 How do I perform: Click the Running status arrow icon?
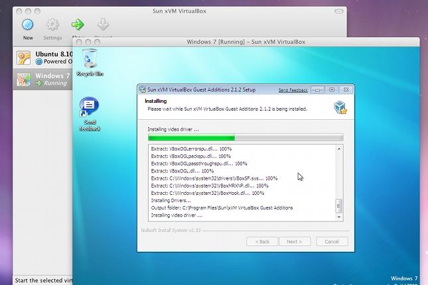pyautogui.click(x=39, y=83)
